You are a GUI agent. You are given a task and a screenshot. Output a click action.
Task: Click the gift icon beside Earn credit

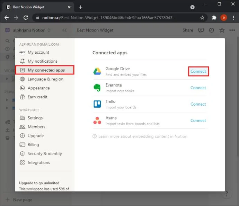(x=23, y=97)
